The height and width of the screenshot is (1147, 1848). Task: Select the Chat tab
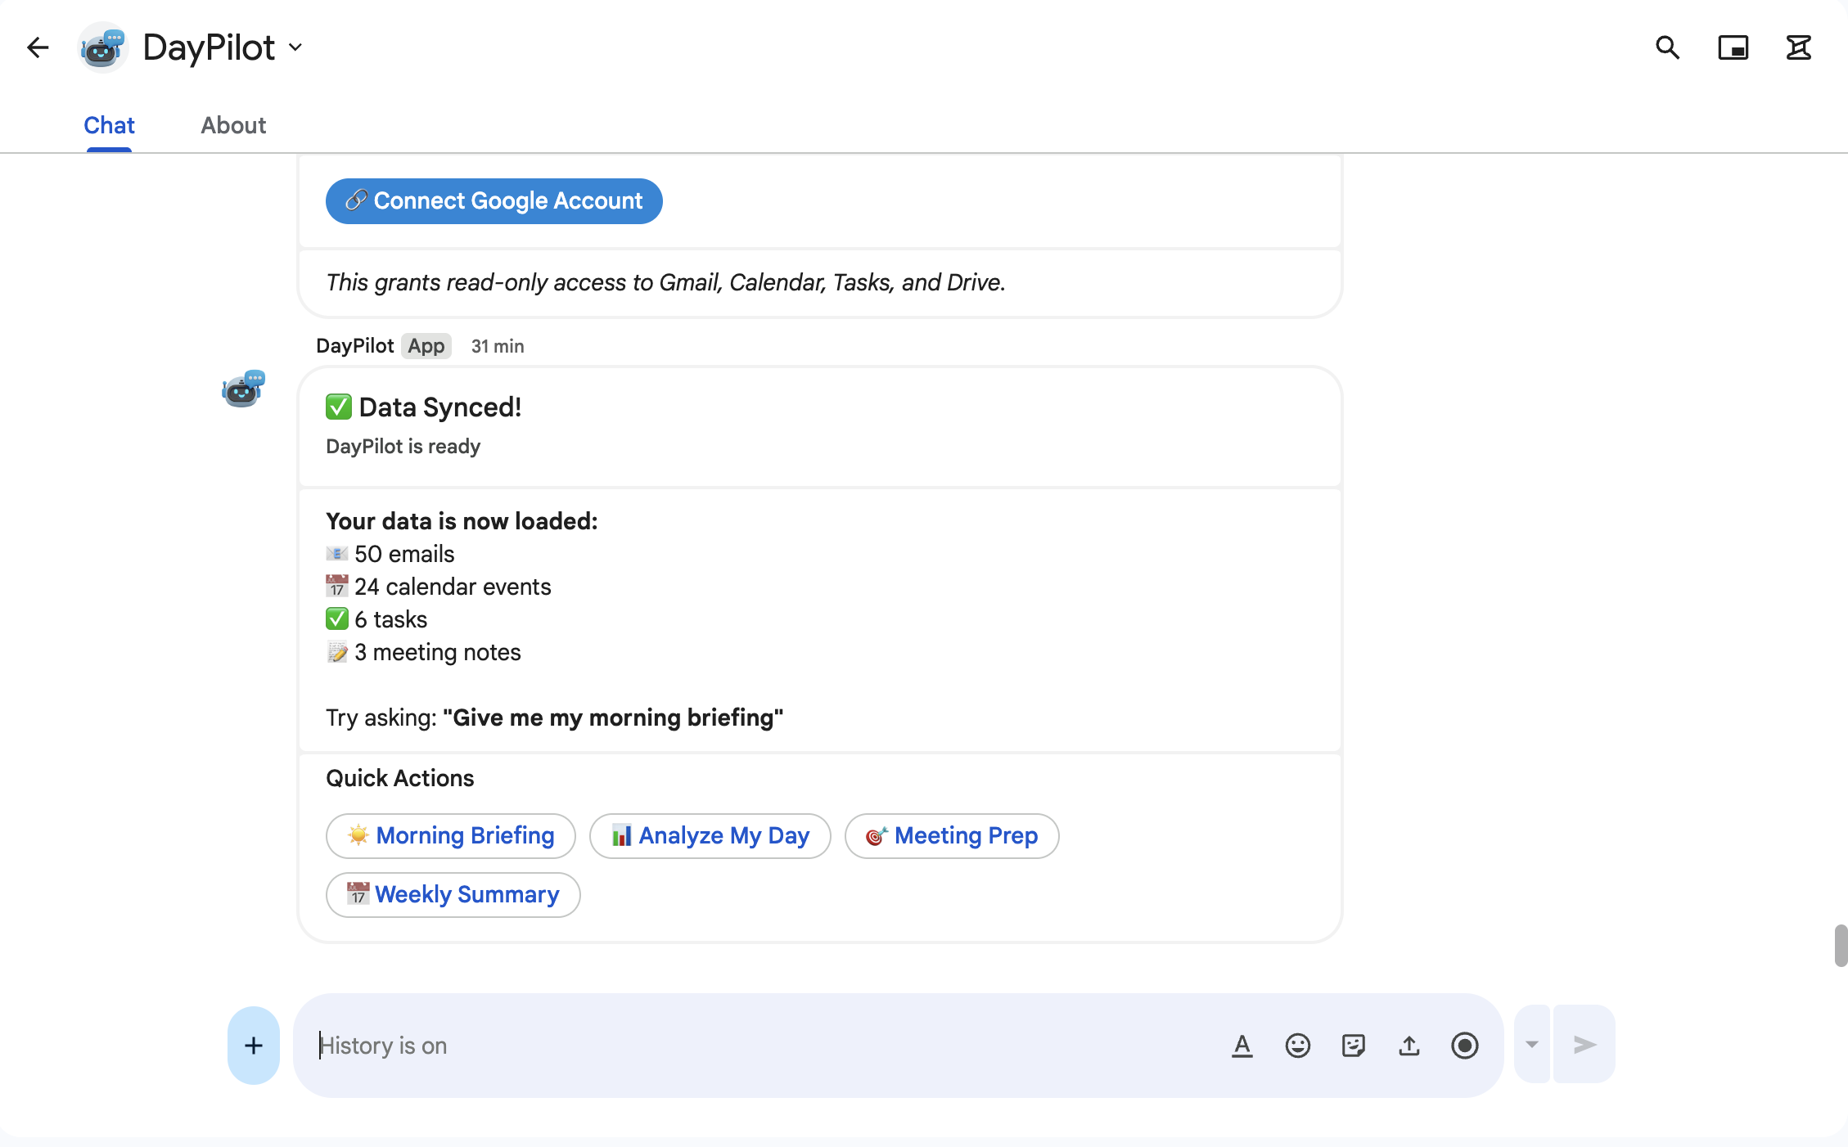(x=109, y=125)
